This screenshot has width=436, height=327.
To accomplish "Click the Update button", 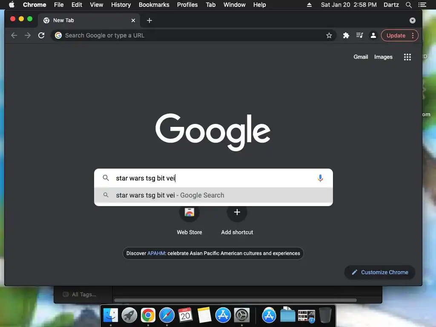I will pos(396,35).
